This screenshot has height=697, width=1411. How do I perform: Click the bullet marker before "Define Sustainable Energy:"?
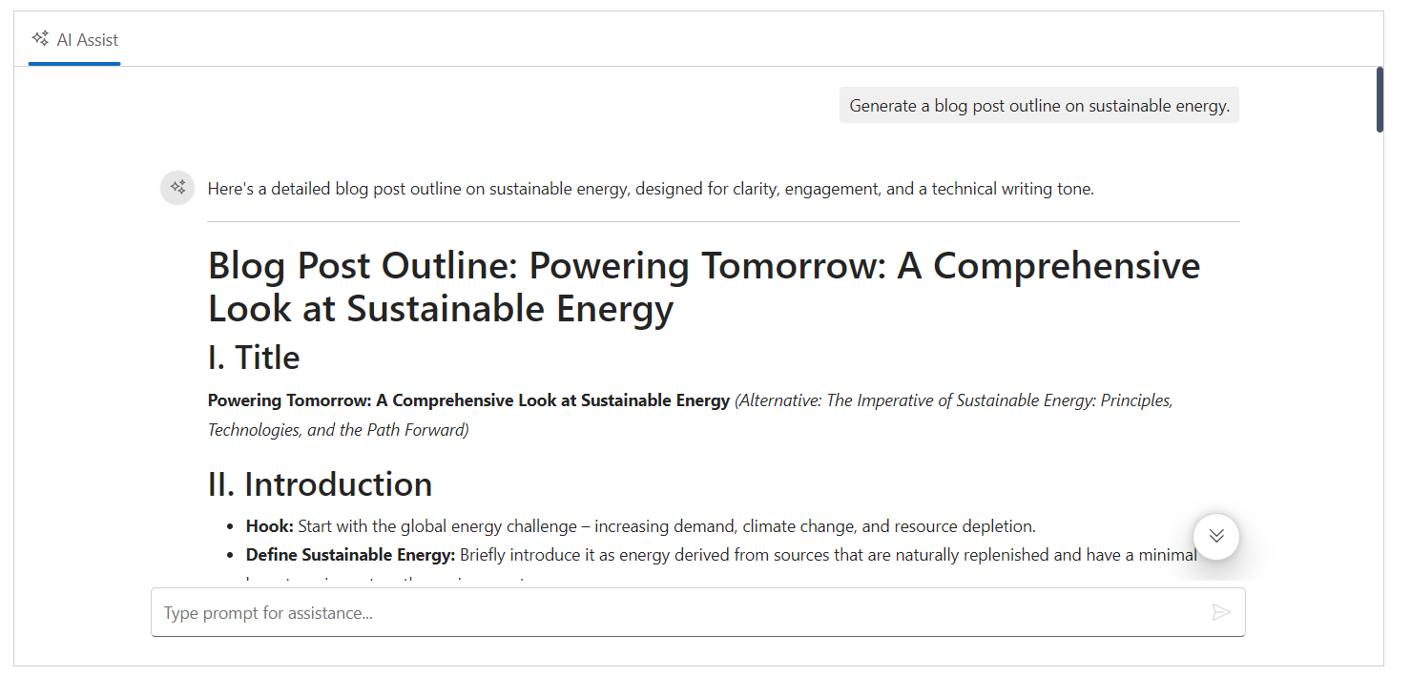click(230, 555)
